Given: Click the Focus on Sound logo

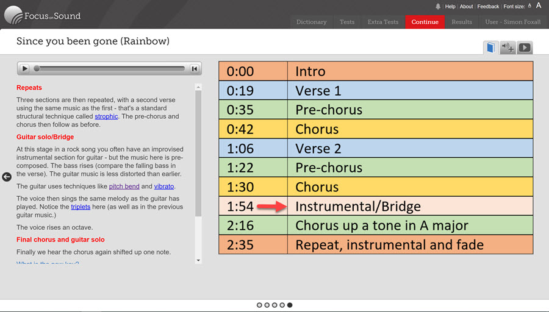Looking at the screenshot, I should click(42, 15).
